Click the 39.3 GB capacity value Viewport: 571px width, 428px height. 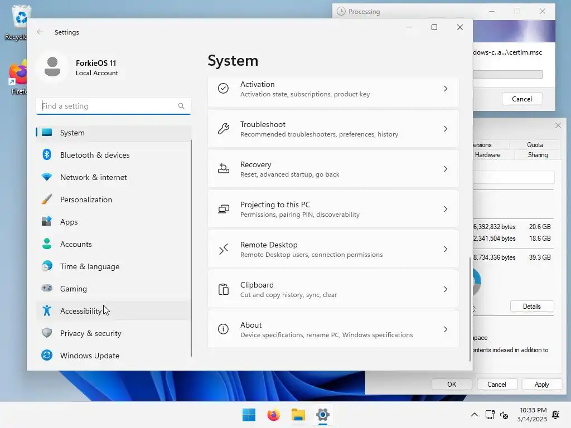click(x=540, y=257)
